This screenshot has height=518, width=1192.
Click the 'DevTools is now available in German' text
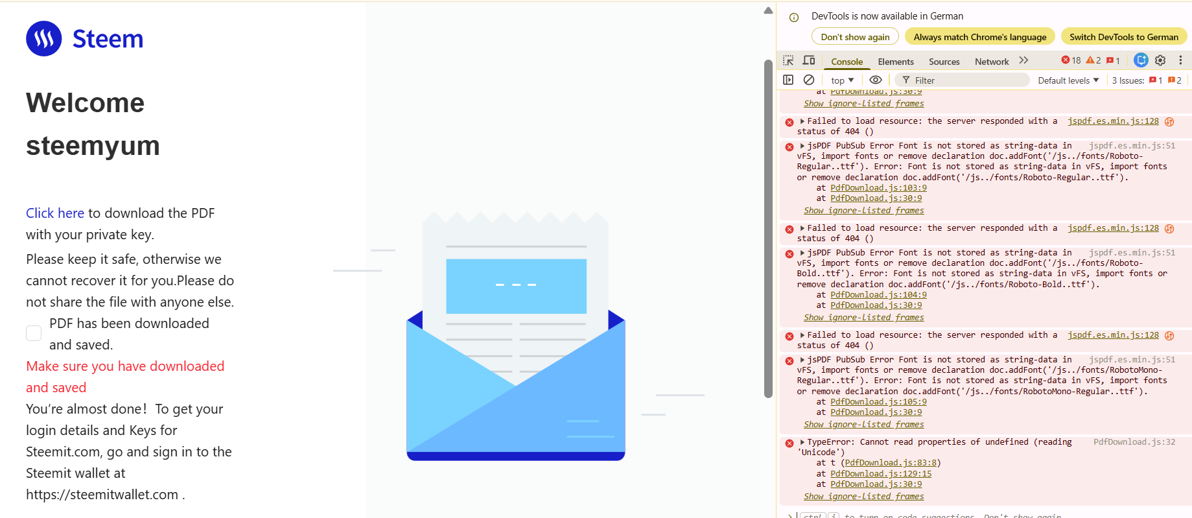point(887,16)
